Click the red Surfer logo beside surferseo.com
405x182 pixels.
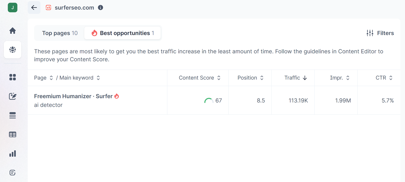48,8
